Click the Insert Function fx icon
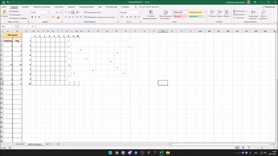The image size is (278, 156). [33, 26]
